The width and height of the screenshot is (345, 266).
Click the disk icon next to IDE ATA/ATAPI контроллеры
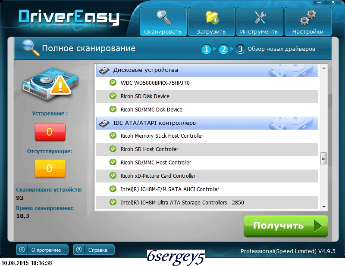click(x=104, y=123)
